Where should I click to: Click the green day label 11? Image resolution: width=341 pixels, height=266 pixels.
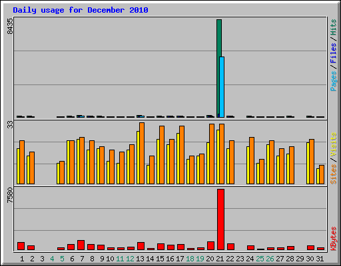[x=120, y=259]
